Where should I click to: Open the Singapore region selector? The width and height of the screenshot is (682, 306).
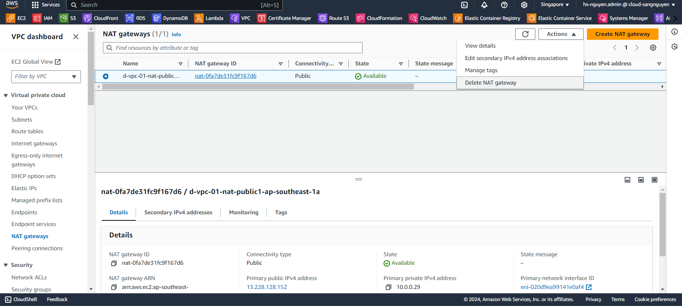[555, 5]
